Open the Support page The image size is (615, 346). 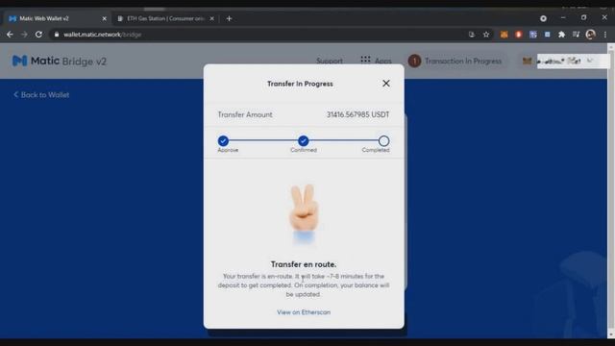(x=330, y=61)
